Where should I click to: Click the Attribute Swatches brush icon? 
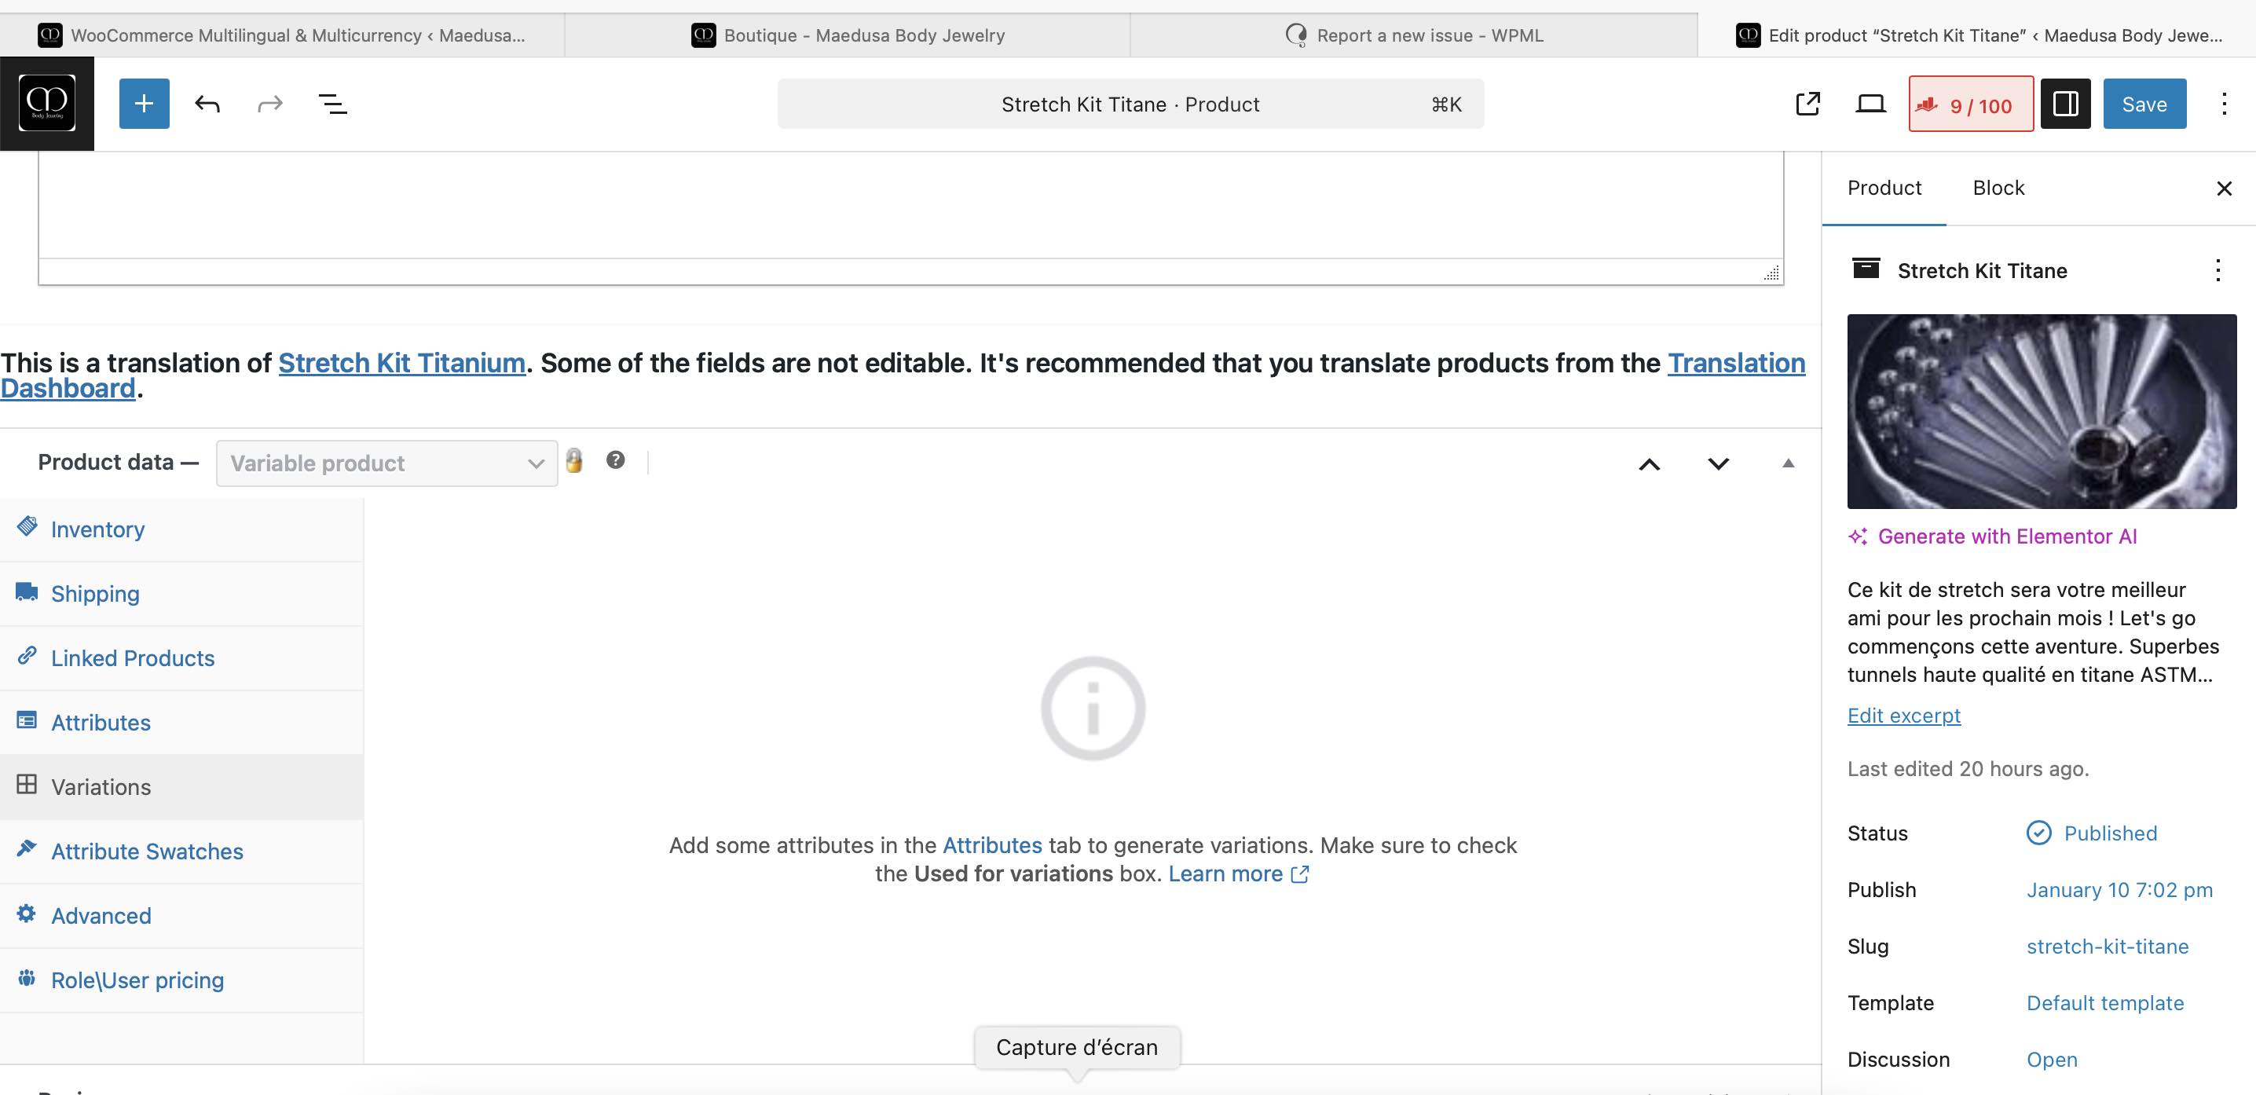tap(27, 848)
